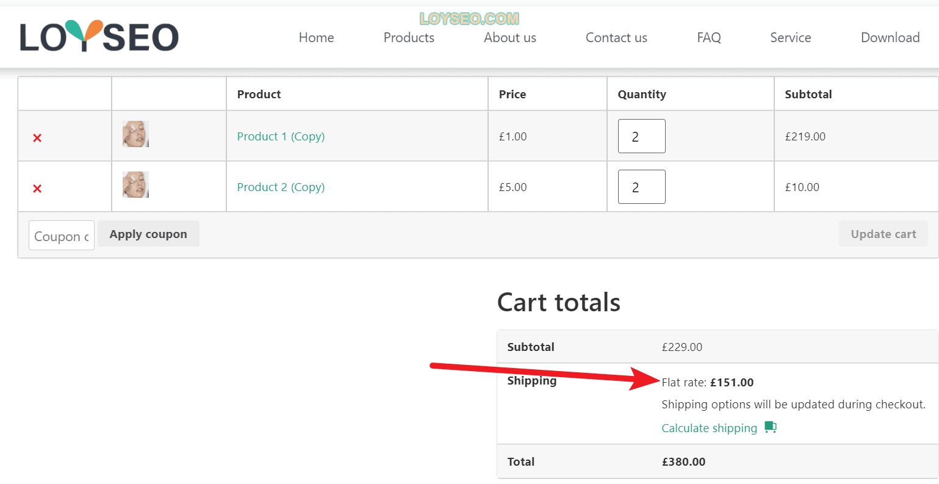Go to the Home menu item
Image resolution: width=939 pixels, height=484 pixels.
[316, 38]
